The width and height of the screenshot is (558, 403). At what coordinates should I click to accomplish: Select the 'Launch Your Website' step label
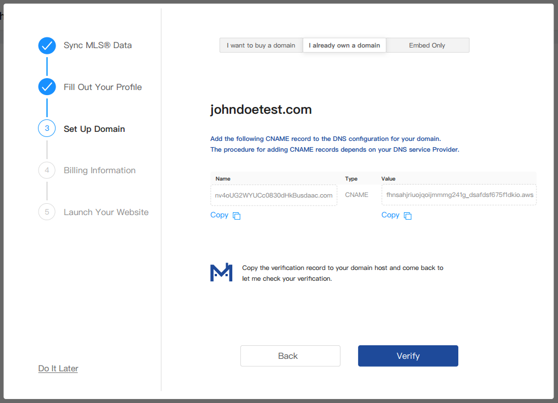point(106,212)
